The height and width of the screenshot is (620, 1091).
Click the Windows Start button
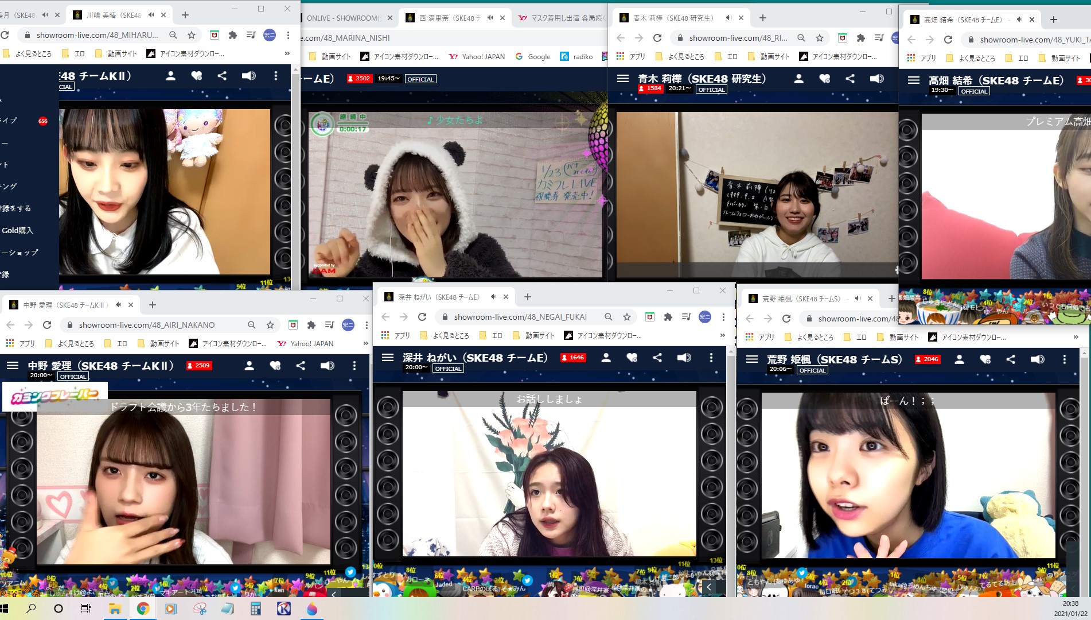tap(5, 609)
